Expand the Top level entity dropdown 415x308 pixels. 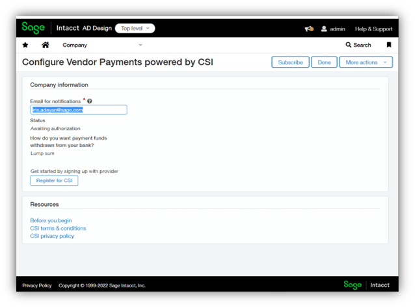(135, 29)
